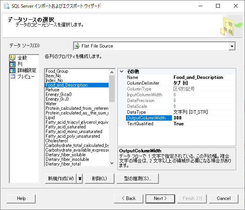This screenshot has width=245, height=210.
Task: Click the 列 page icon
Action: (x=12, y=64)
